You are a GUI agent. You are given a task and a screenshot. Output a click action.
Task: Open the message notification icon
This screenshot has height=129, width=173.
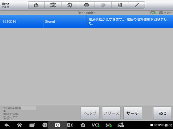152,125
